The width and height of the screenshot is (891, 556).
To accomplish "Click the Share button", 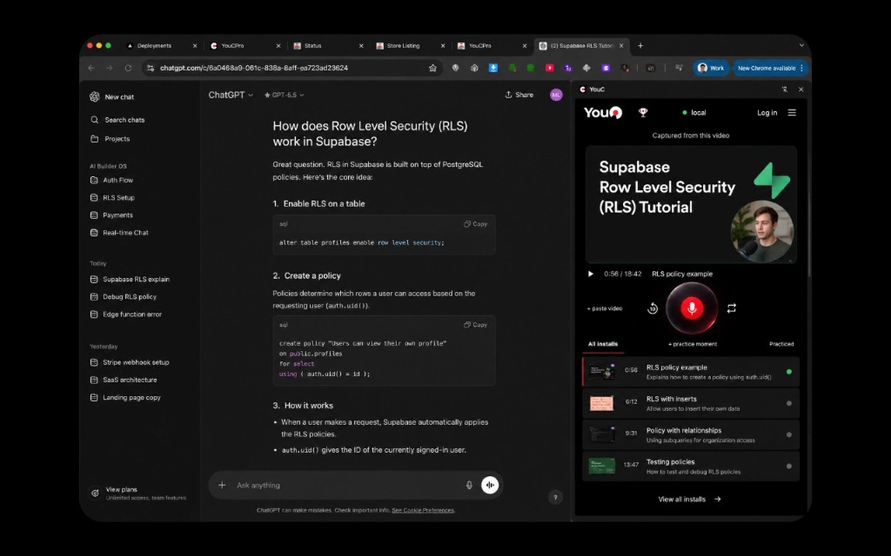I will (519, 95).
